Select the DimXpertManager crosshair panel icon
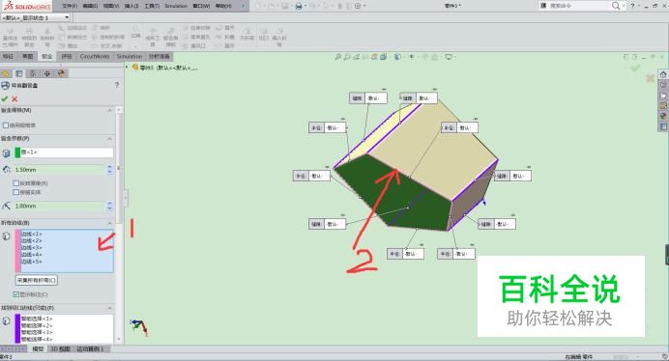This screenshot has width=669, height=361. pos(47,73)
